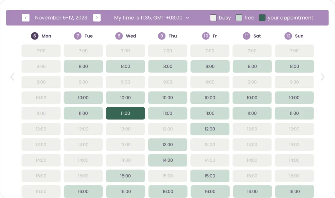Select day 10 Fr circle

point(206,36)
